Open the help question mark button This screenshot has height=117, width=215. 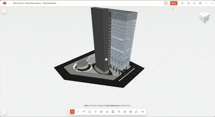pos(4,112)
